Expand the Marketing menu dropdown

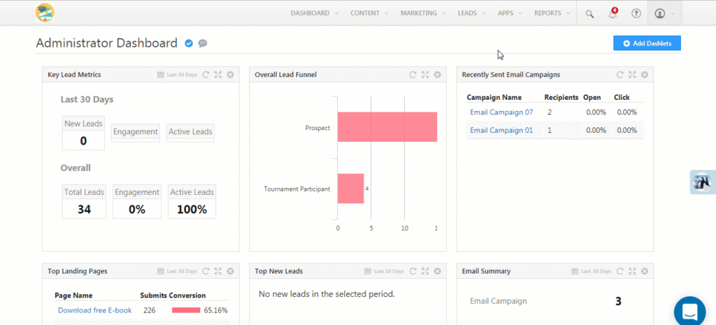423,13
